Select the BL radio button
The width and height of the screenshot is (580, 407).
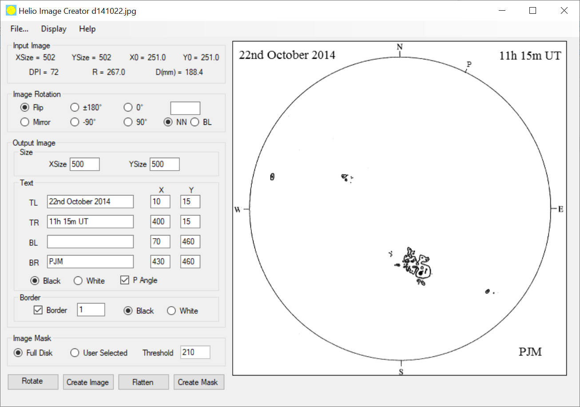[195, 122]
